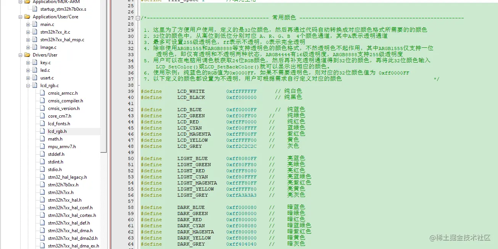The height and width of the screenshot is (249, 498).
Task: Select usart.c in the project tree
Action: 47,78
